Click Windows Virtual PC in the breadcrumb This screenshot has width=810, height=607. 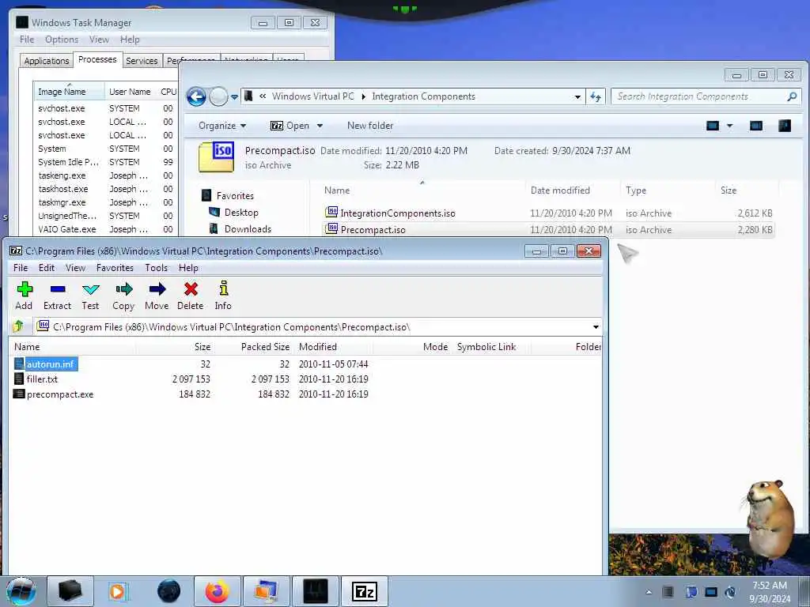313,96
